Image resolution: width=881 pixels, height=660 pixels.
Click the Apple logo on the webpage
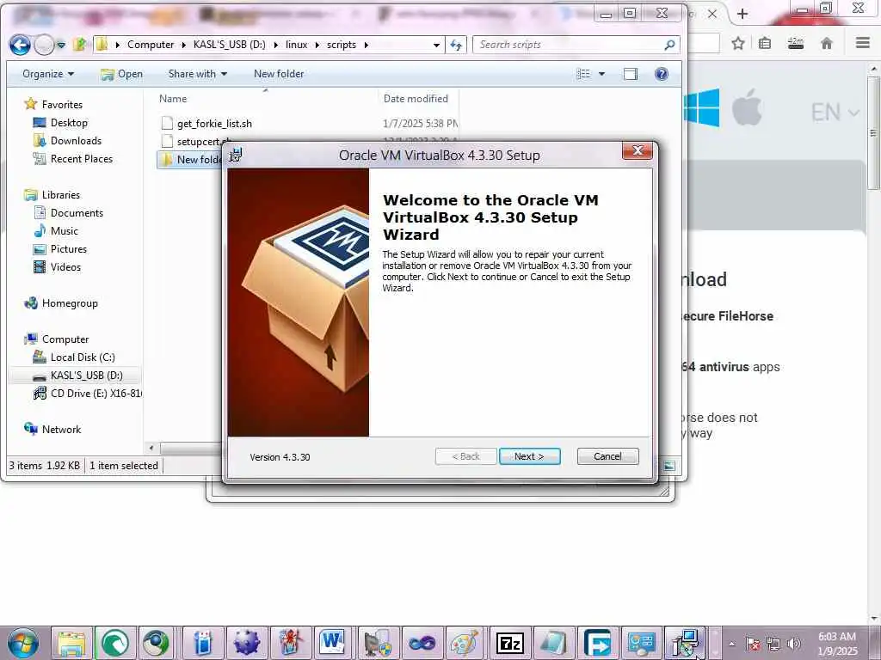pos(747,107)
